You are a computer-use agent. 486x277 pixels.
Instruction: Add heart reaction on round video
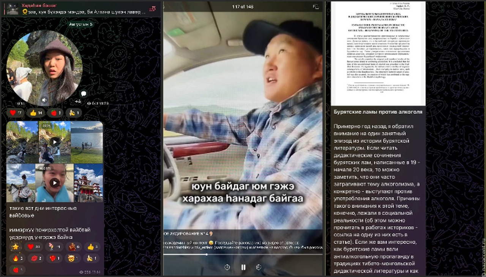coord(16,113)
